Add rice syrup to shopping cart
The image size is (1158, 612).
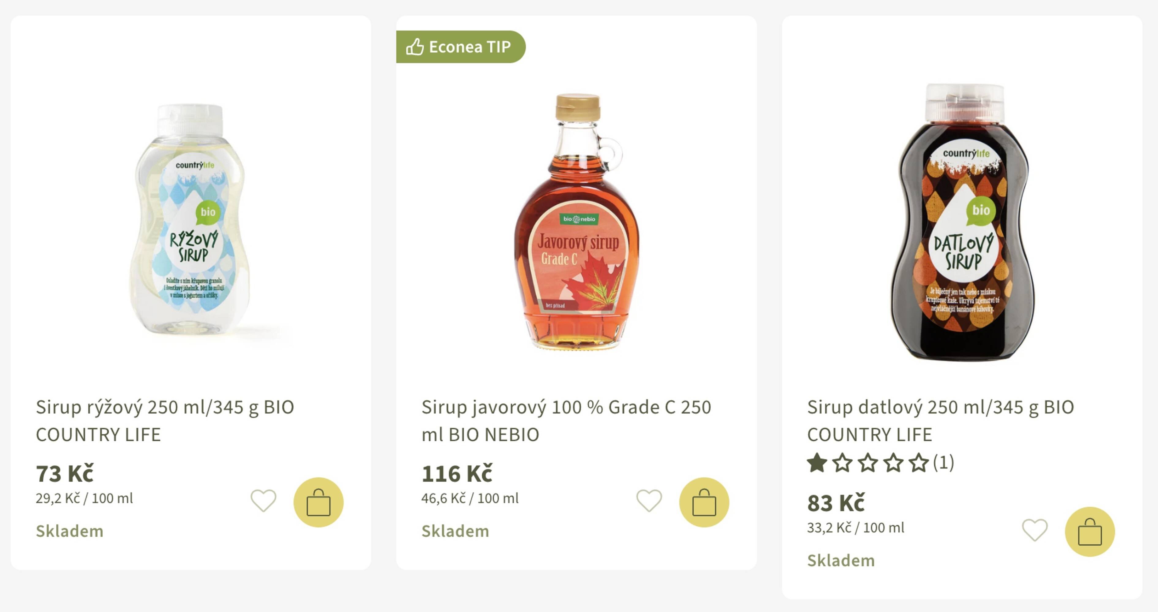pyautogui.click(x=318, y=502)
